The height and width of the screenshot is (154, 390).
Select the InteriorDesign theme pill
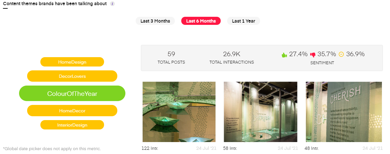pyautogui.click(x=72, y=125)
